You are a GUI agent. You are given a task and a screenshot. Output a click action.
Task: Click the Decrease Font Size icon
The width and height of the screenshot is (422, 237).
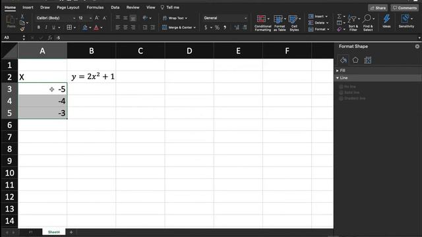pyautogui.click(x=105, y=18)
